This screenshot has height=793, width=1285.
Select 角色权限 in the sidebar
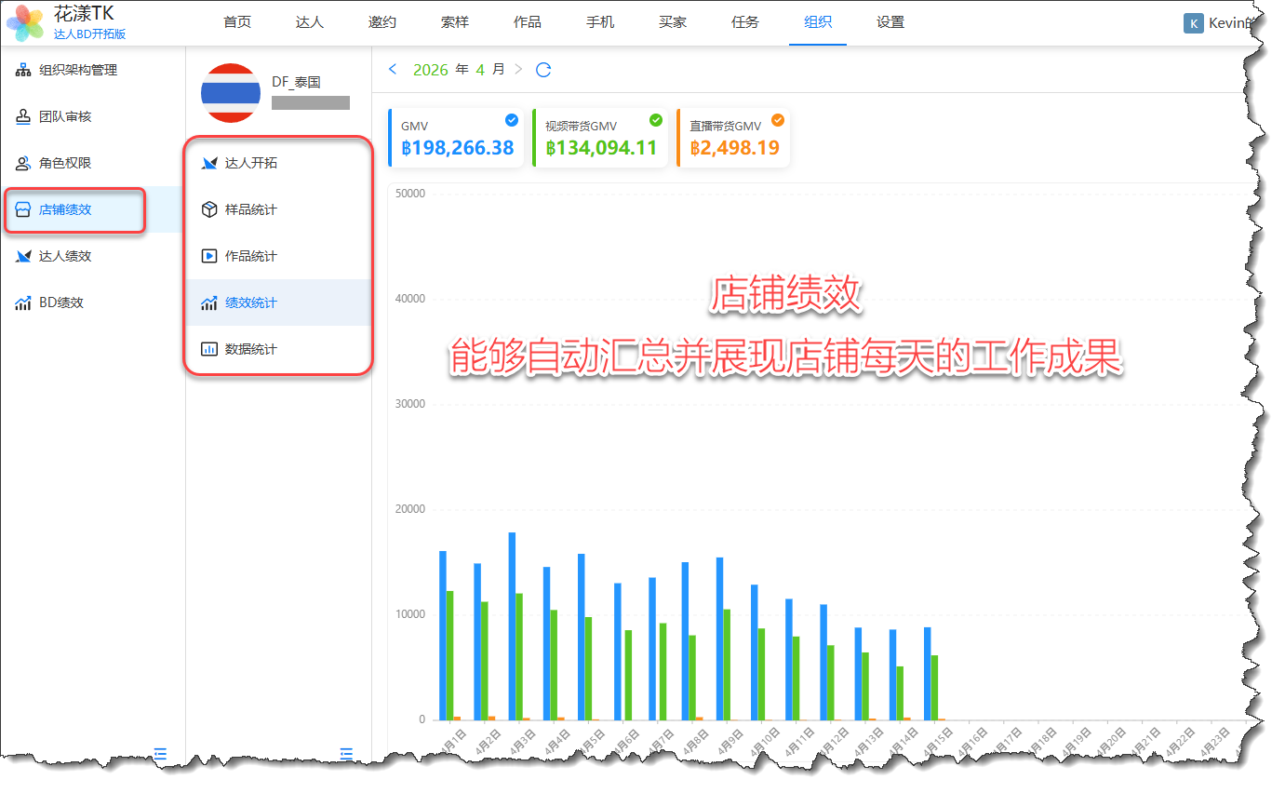(64, 163)
